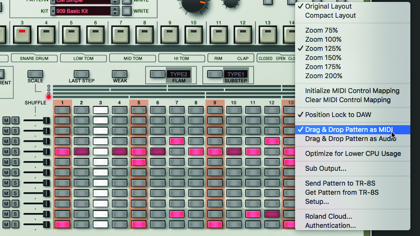
Task: Select the SNARE DRUM instrument label
Action: tap(34, 58)
